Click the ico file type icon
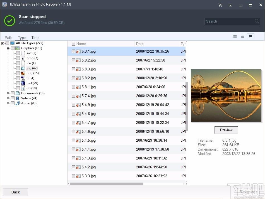This screenshot has height=199, width=265. tap(23, 63)
